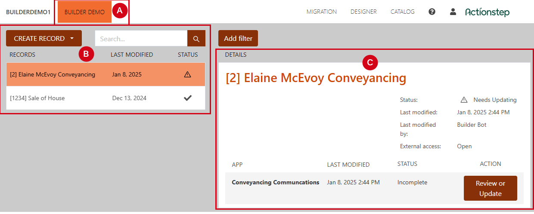Click the Review or Update button
Screen dimensions: 534x214
(491, 188)
